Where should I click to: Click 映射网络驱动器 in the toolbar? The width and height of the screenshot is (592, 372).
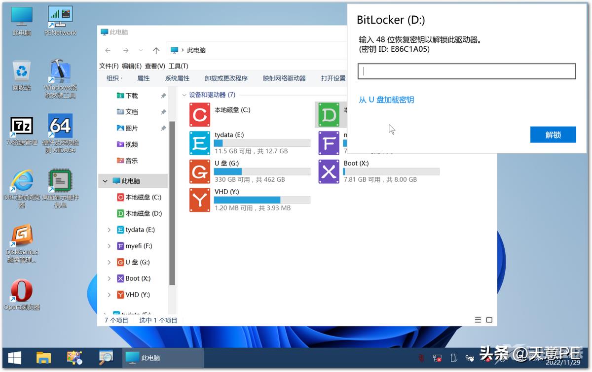tap(285, 78)
